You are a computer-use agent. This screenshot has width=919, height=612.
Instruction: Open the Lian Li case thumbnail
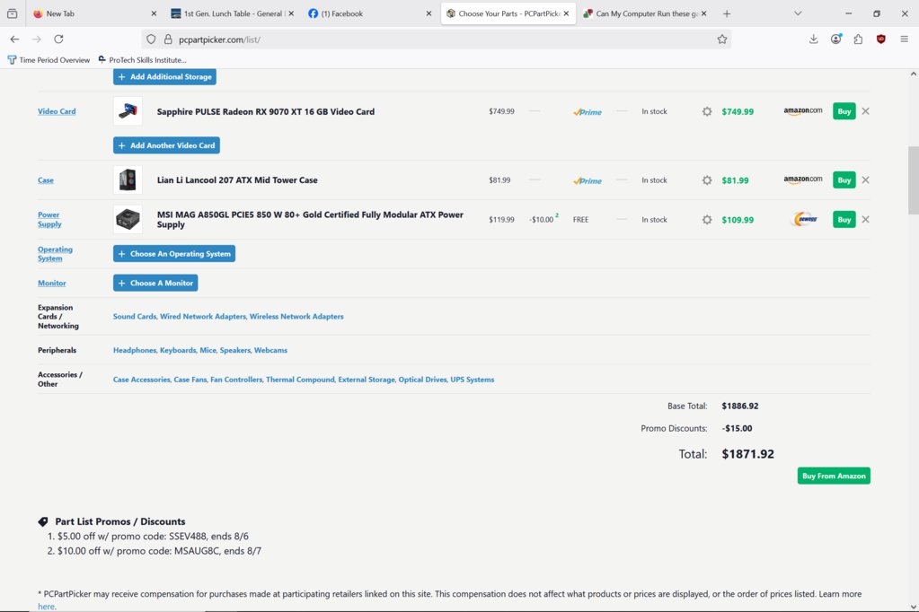[x=128, y=179]
